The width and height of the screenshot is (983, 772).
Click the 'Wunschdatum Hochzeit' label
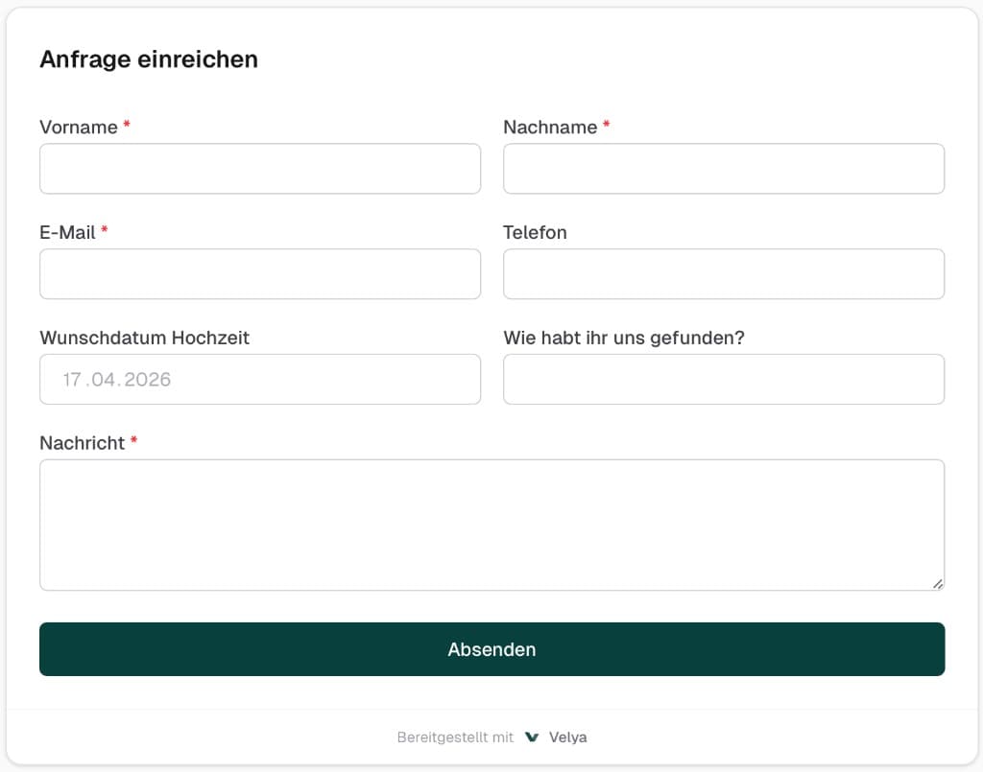click(x=144, y=338)
